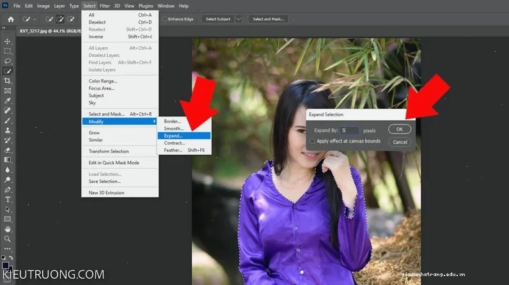Choose Edit in Quick Mask Mode
Screen dimensions: 509x285
click(x=120, y=163)
